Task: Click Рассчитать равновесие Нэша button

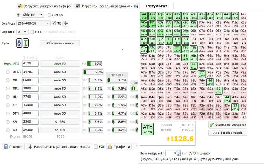Action: [x=59, y=147]
